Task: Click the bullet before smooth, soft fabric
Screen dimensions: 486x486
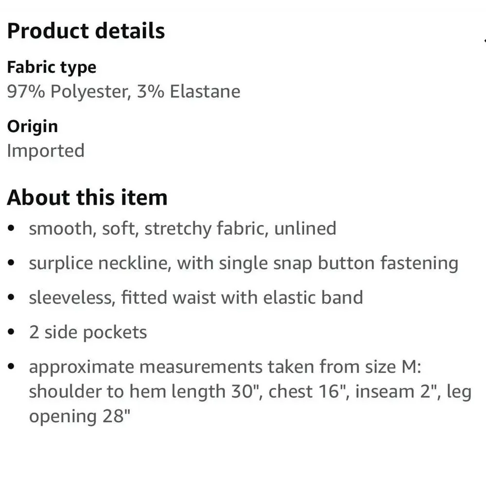Action: pyautogui.click(x=12, y=229)
